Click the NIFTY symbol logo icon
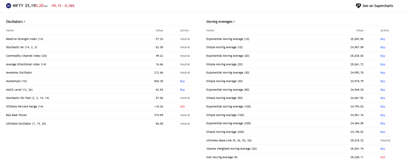This screenshot has width=408, height=168. 8,6
